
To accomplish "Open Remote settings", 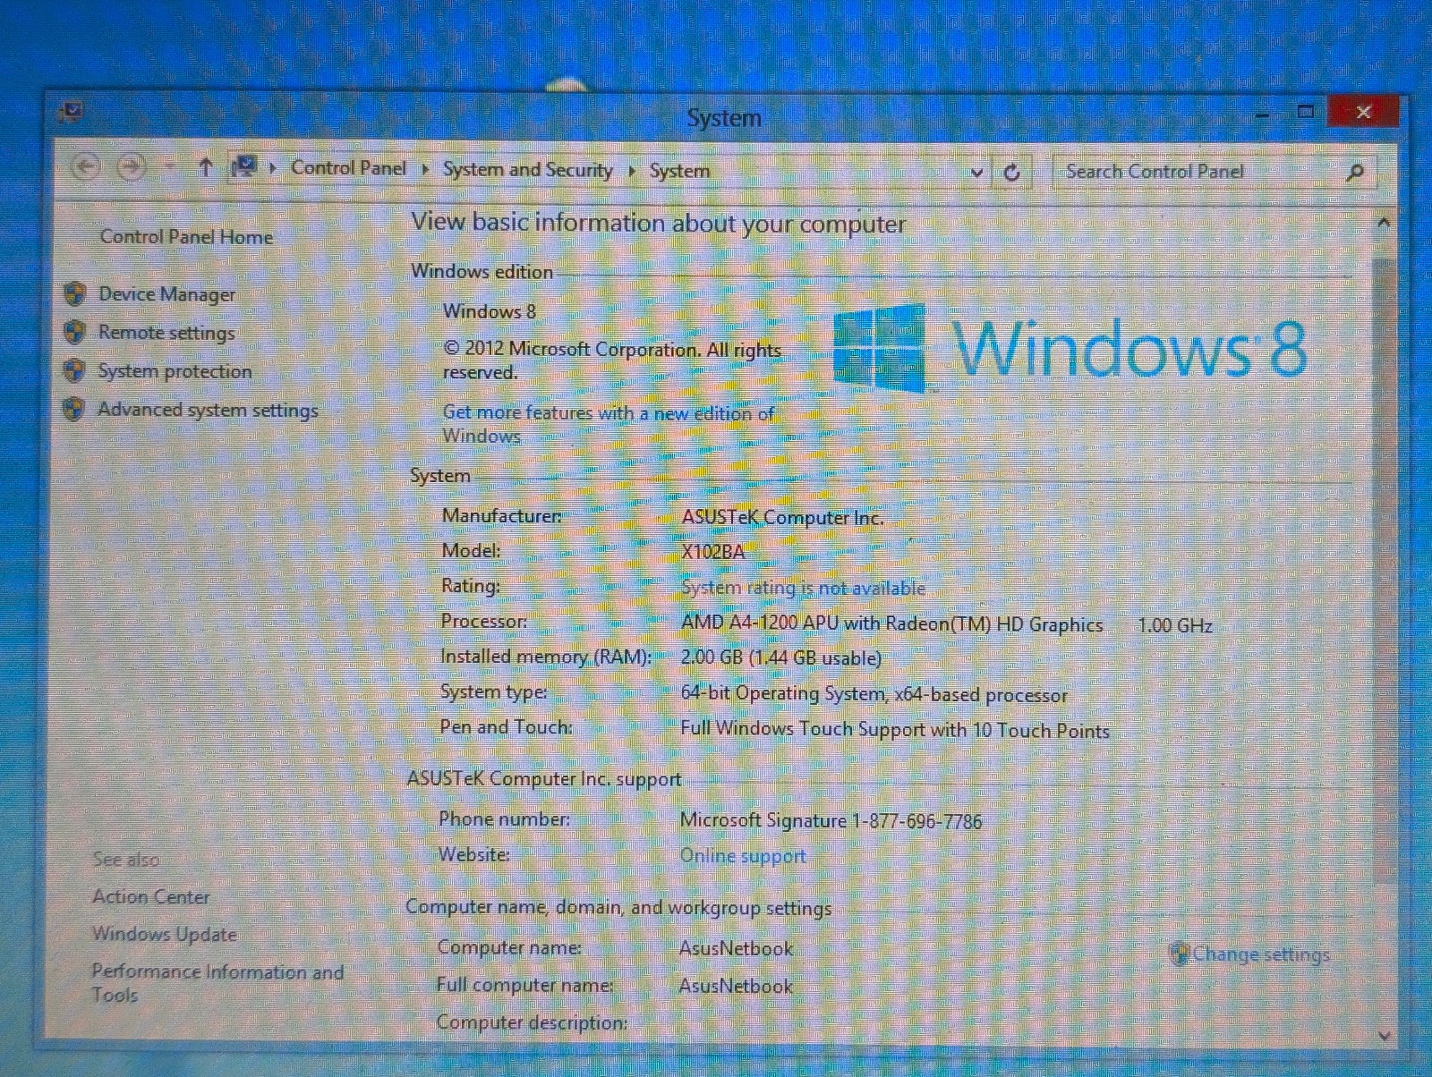I will coord(166,333).
